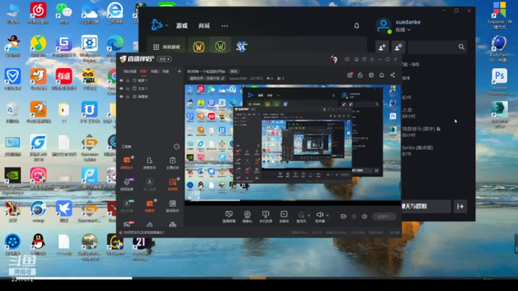
Task: Open the World of Warcraft icon in Battle.net
Action: [x=199, y=47]
